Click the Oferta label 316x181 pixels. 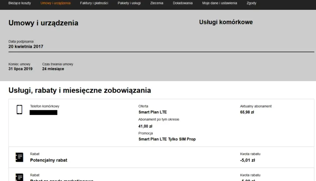(143, 106)
